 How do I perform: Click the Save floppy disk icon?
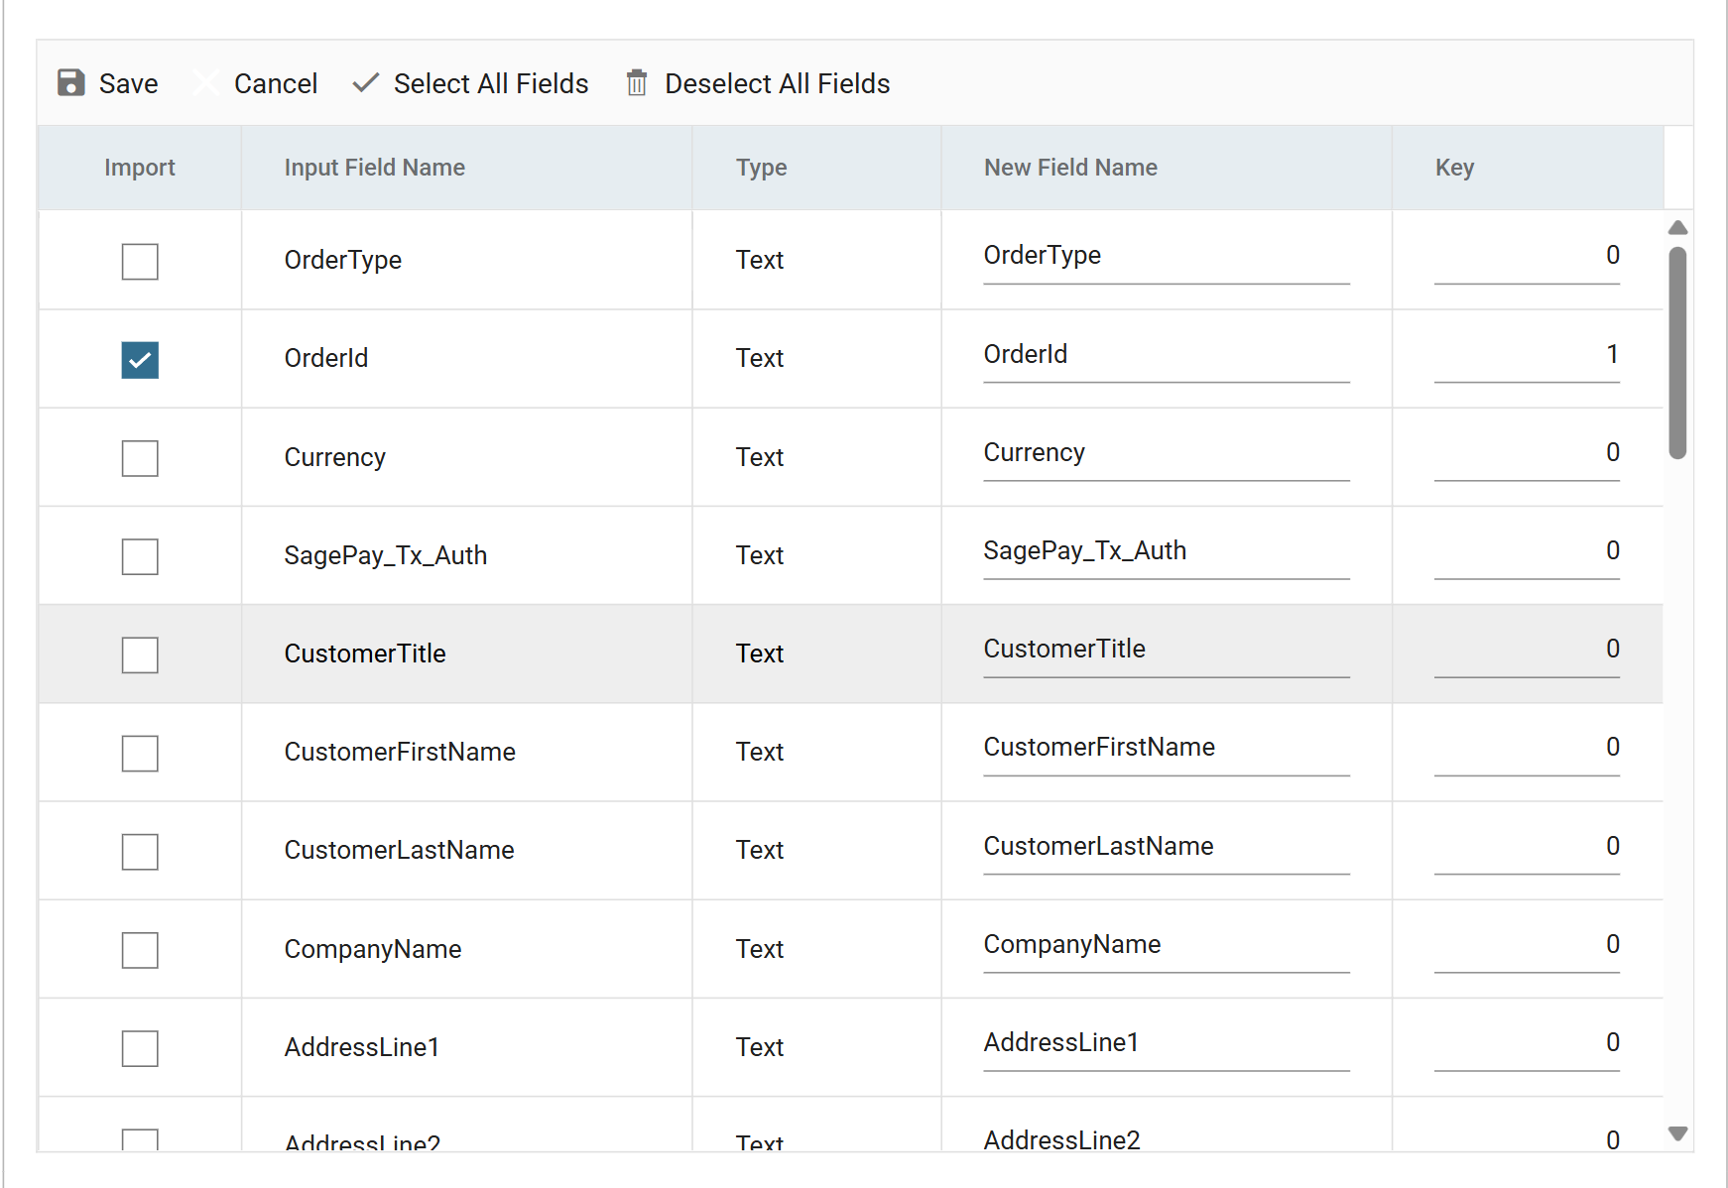click(71, 83)
